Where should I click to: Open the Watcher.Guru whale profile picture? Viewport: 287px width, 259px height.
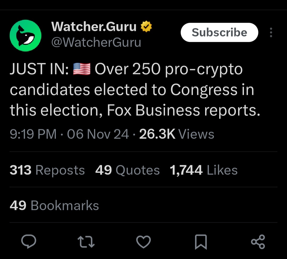[26, 35]
